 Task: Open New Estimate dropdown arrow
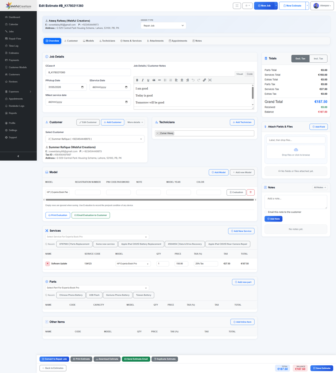click(x=307, y=6)
